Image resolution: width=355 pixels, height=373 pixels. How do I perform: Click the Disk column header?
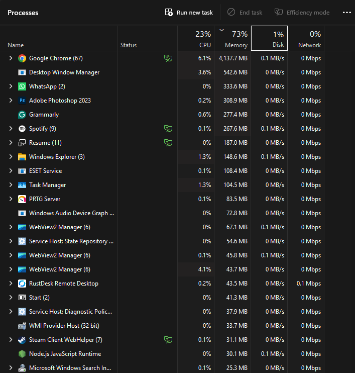269,39
